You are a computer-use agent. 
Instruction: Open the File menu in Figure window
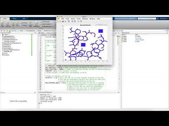[x=58, y=19]
